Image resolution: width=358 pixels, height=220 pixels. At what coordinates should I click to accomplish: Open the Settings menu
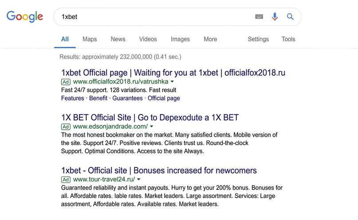tap(258, 39)
